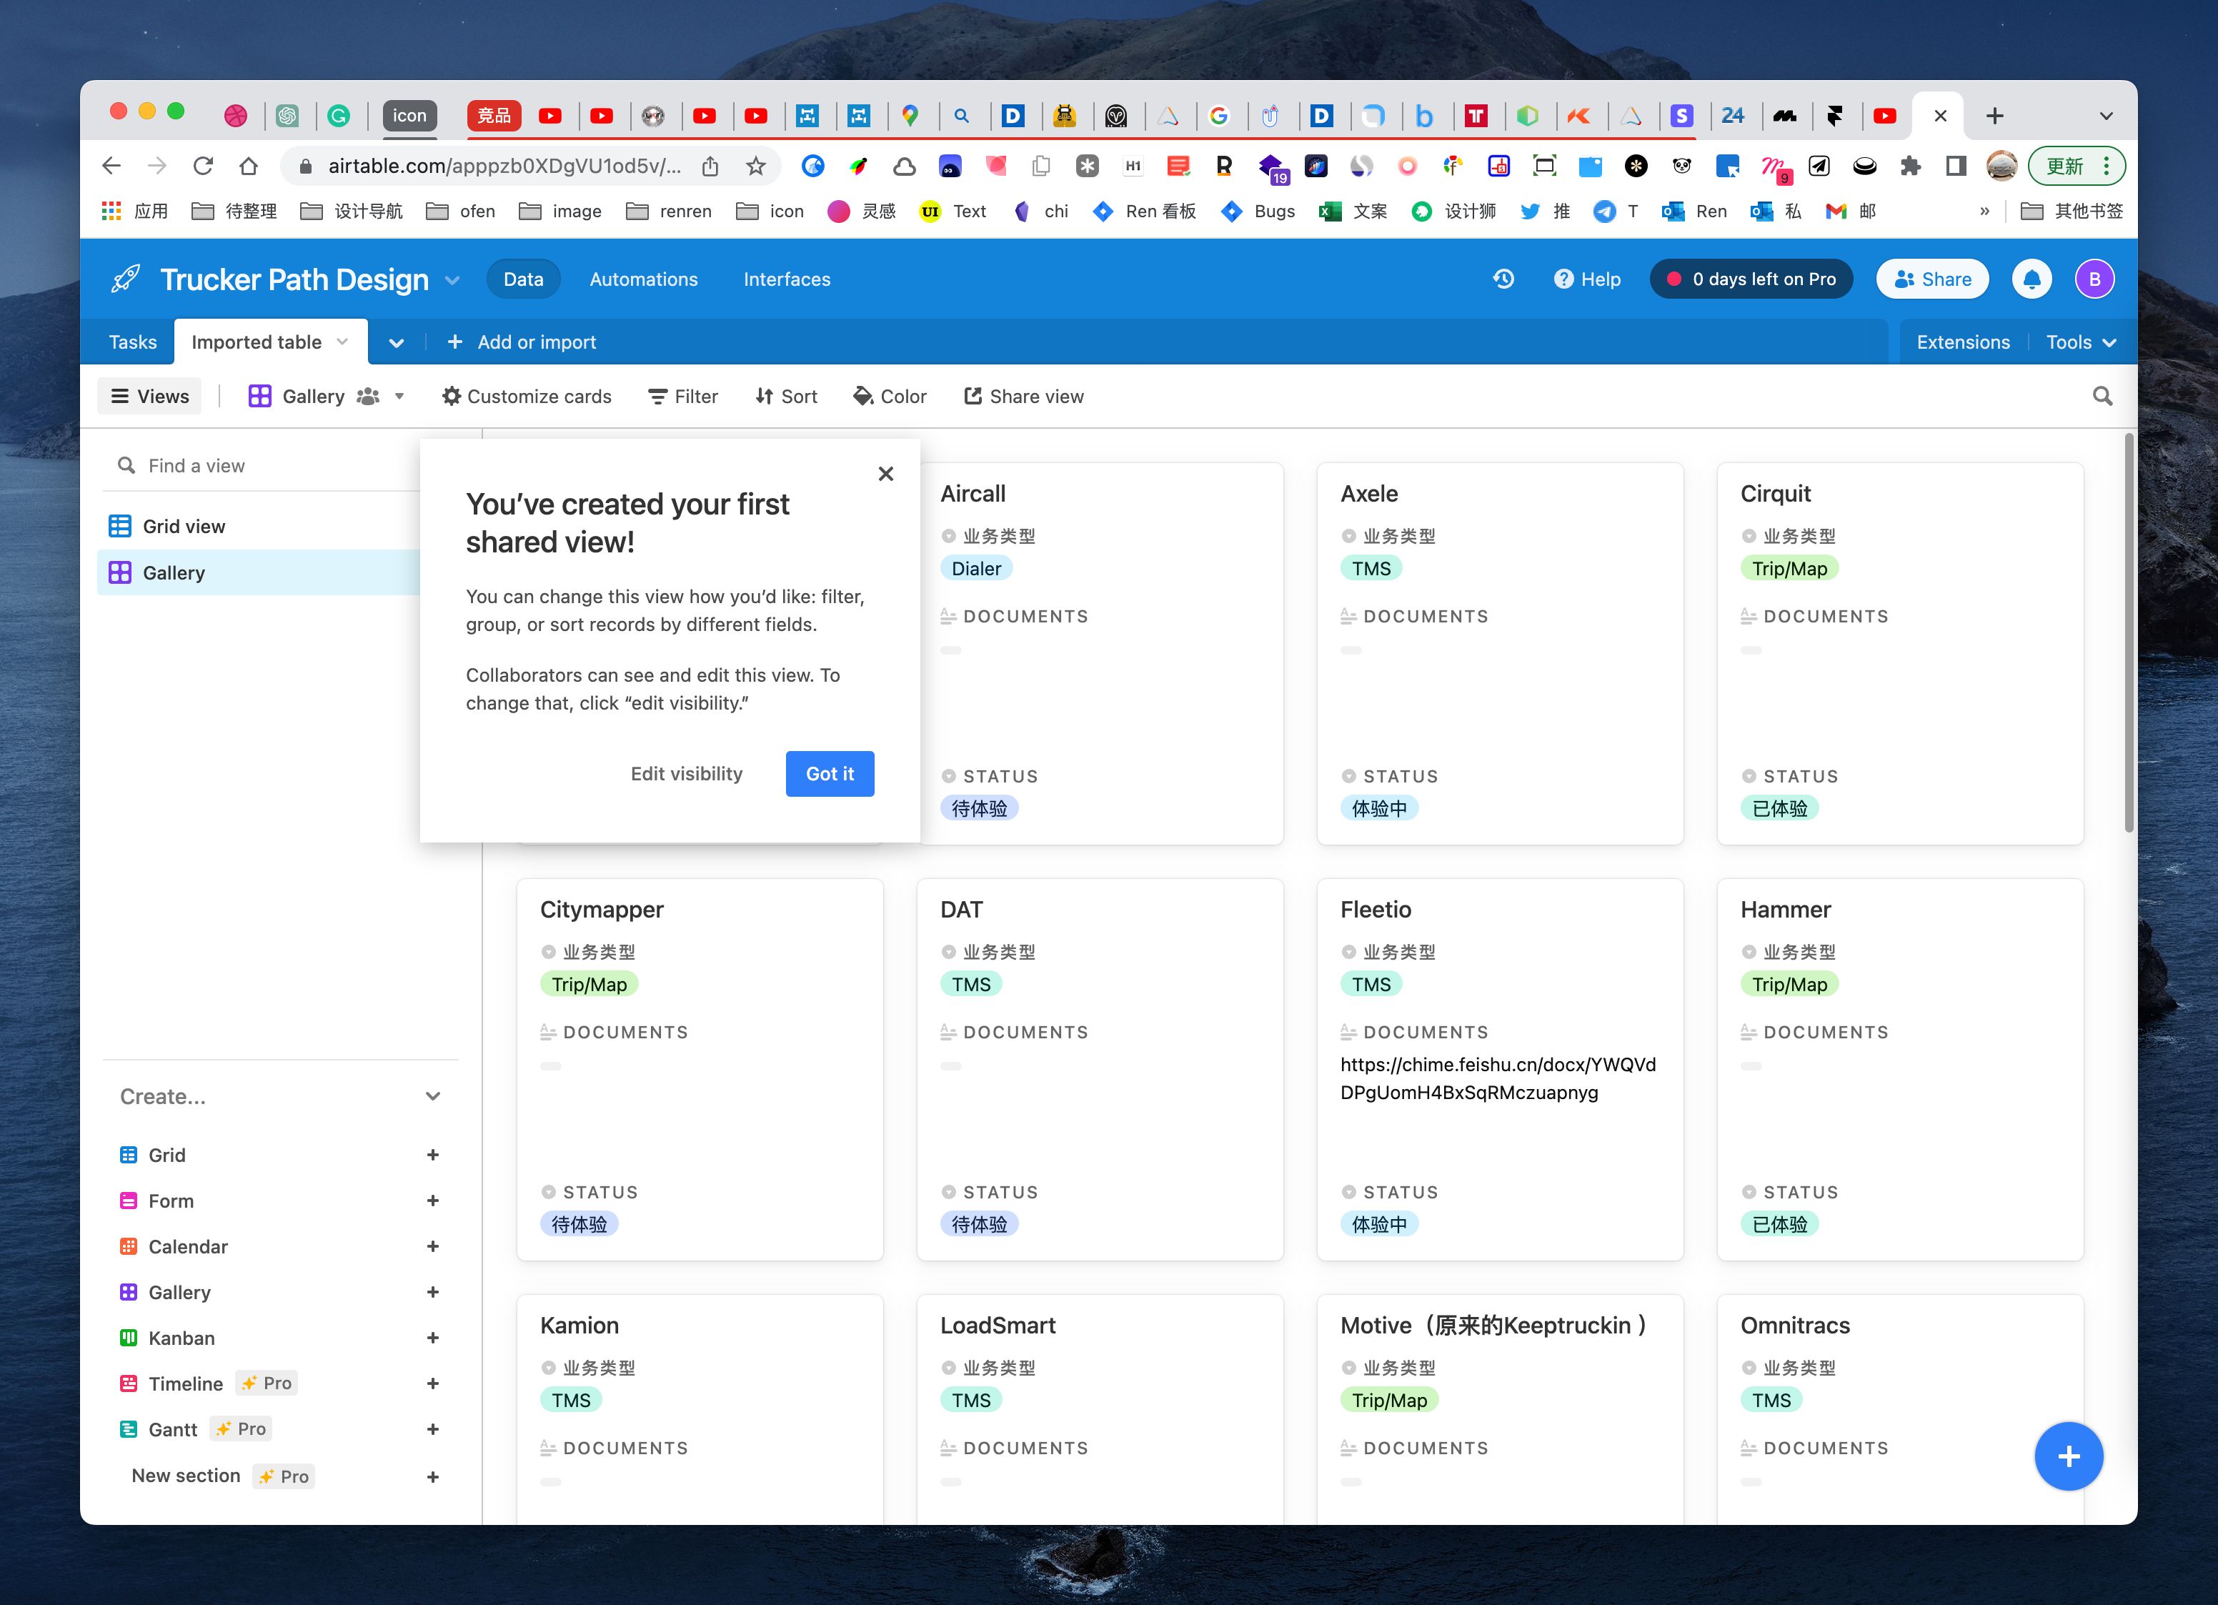Open Imported table tab dropdown arrow
Image resolution: width=2218 pixels, height=1605 pixels.
(342, 342)
